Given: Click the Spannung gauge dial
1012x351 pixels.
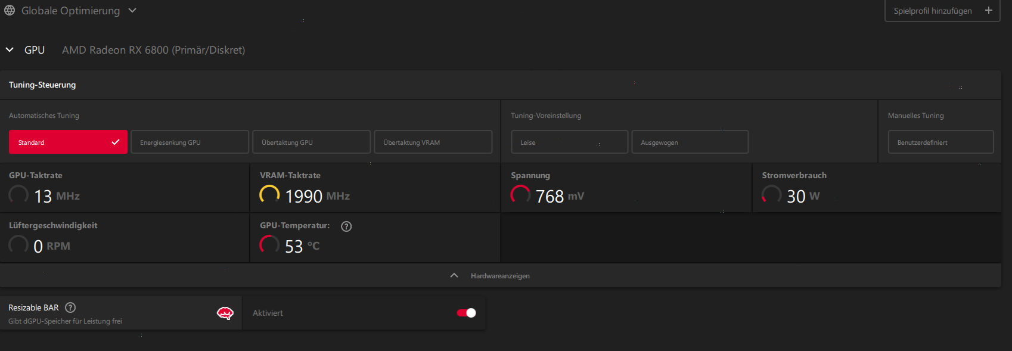Looking at the screenshot, I should click(520, 194).
